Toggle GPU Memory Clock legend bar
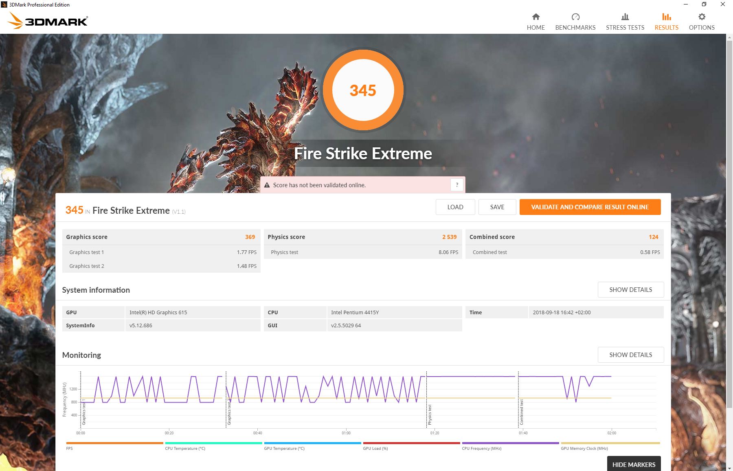 pyautogui.click(x=610, y=443)
